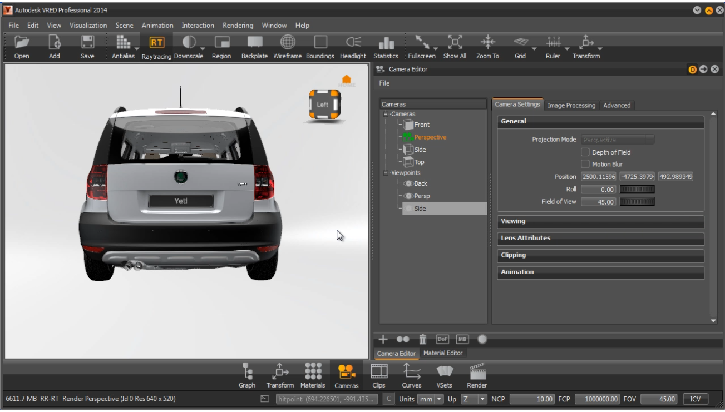Toggle Raytracing with the RT icon
Image resolution: width=725 pixels, height=412 pixels.
(x=156, y=43)
